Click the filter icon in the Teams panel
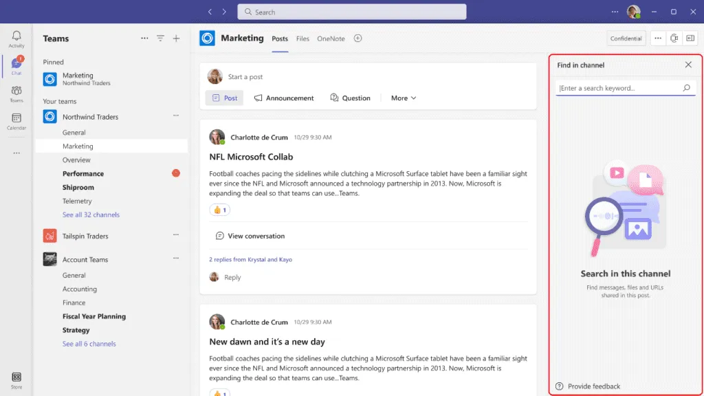Viewport: 704px width, 396px height. pyautogui.click(x=160, y=38)
